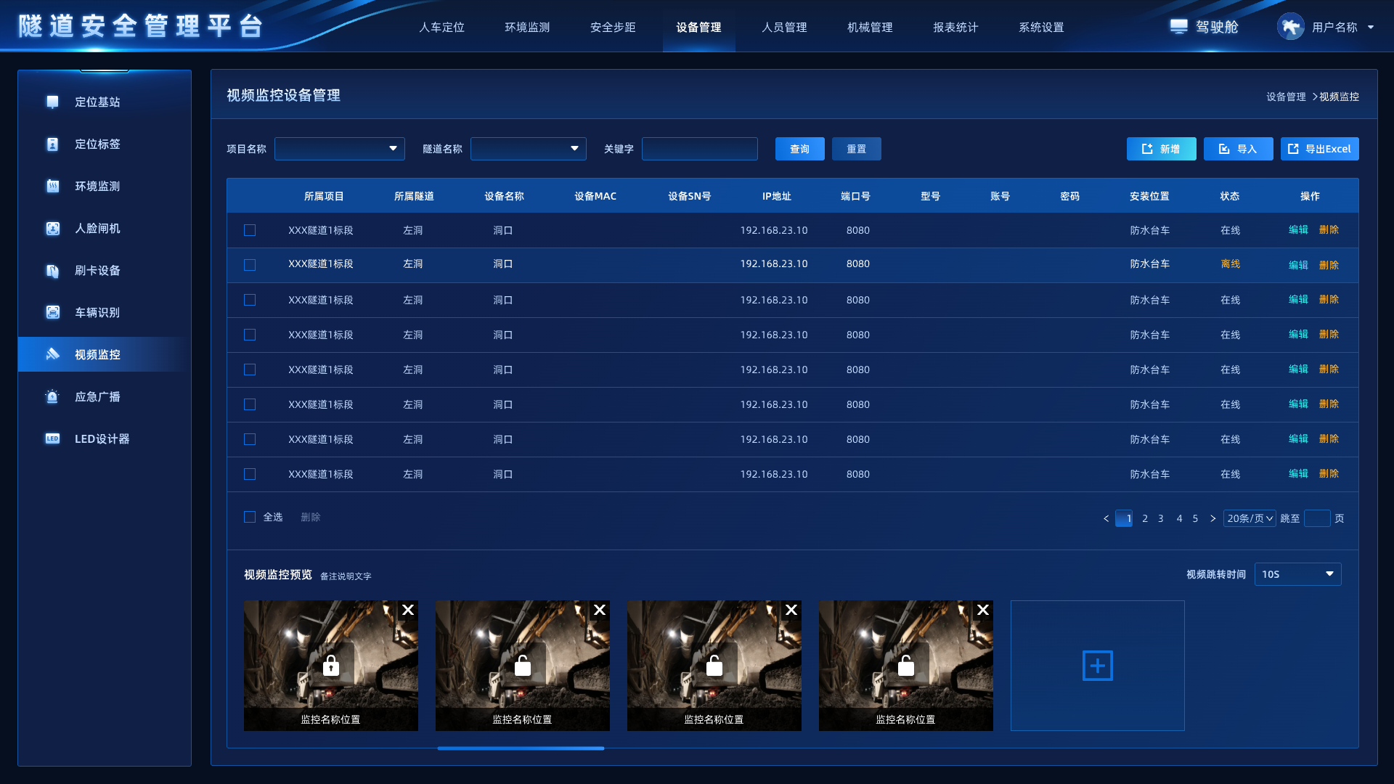Click the user avatar icon

(x=1290, y=27)
